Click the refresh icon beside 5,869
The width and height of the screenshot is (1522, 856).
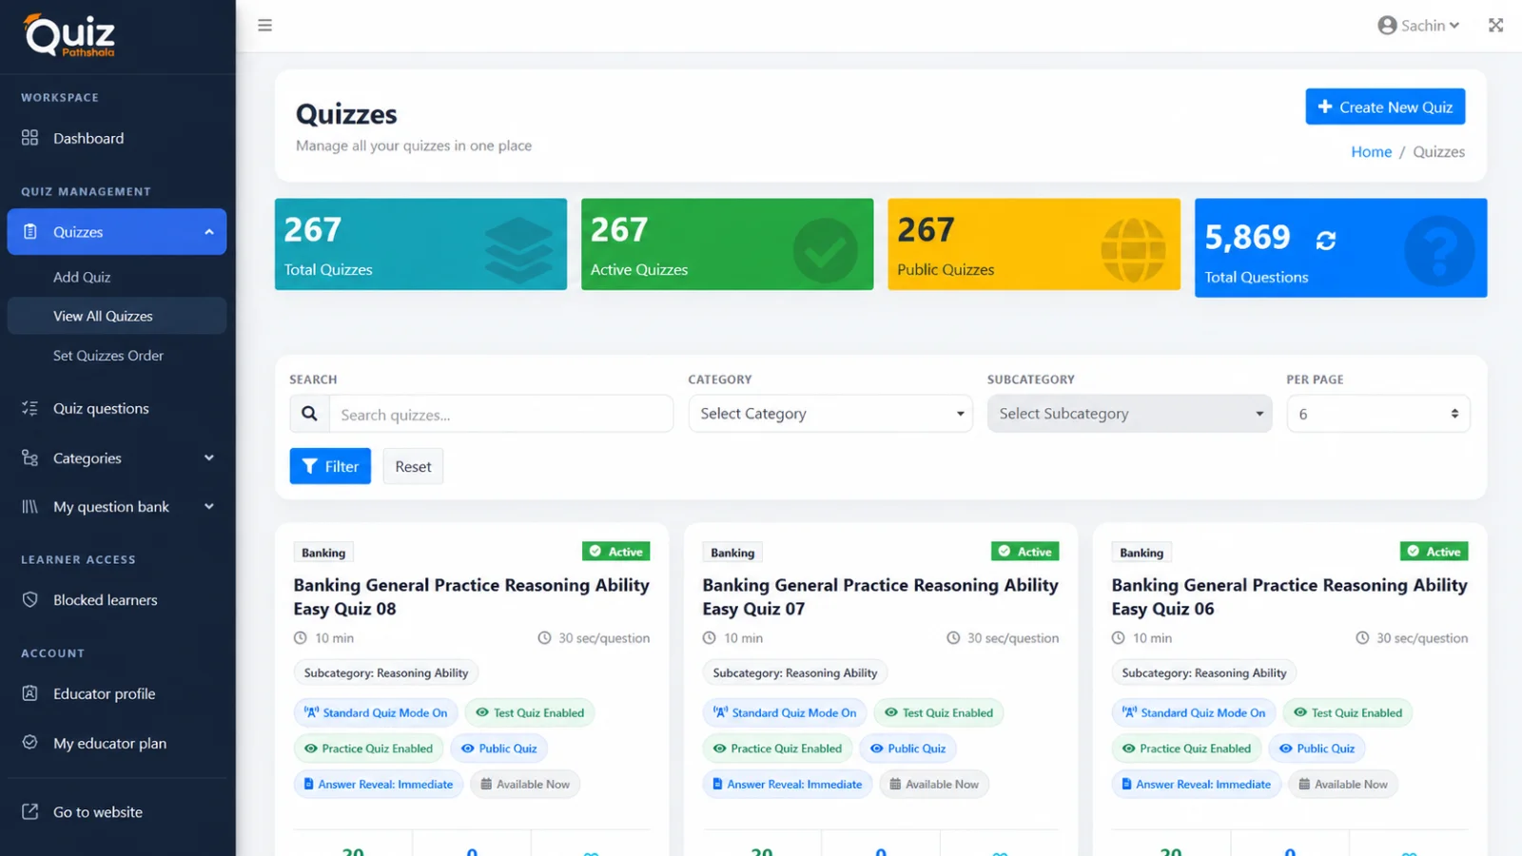pyautogui.click(x=1325, y=241)
